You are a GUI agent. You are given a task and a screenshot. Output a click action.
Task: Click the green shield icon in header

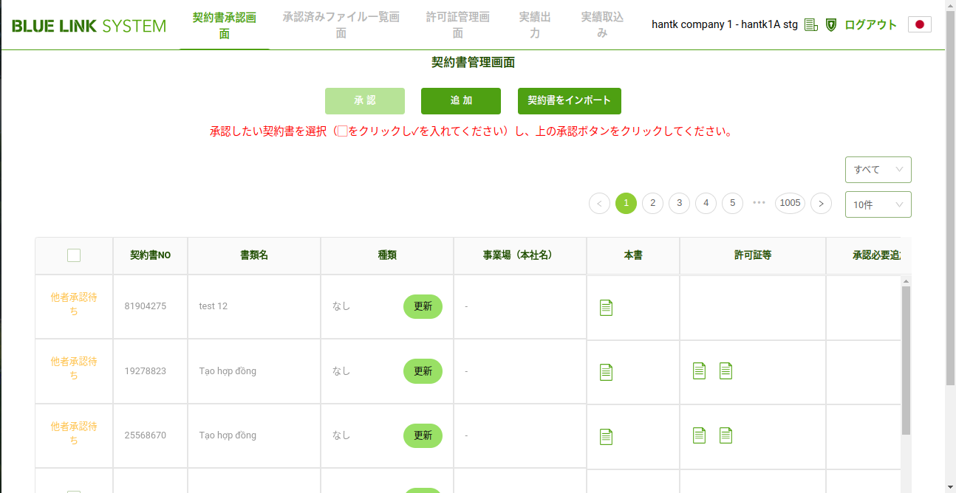(x=831, y=25)
